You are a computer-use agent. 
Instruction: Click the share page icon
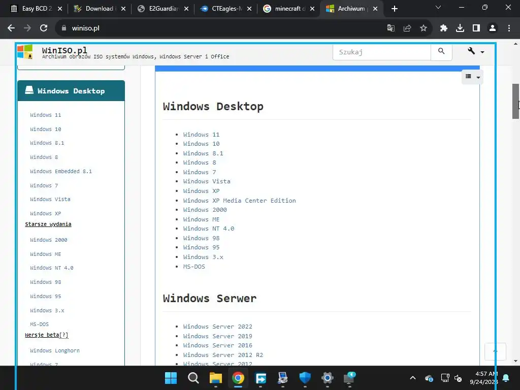click(407, 28)
